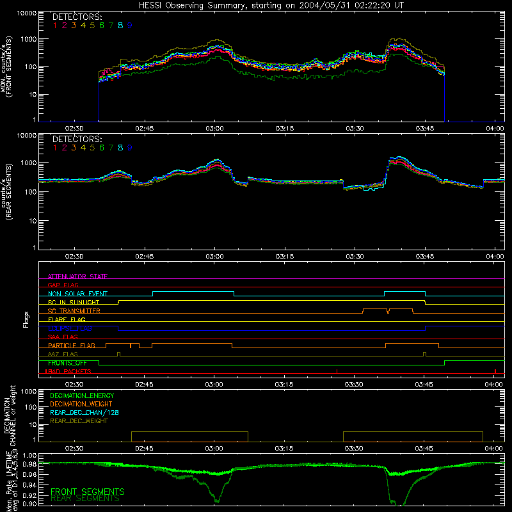The image size is (512, 512).
Task: Click 04:00 tick label of front segments plot
Action: [x=495, y=129]
